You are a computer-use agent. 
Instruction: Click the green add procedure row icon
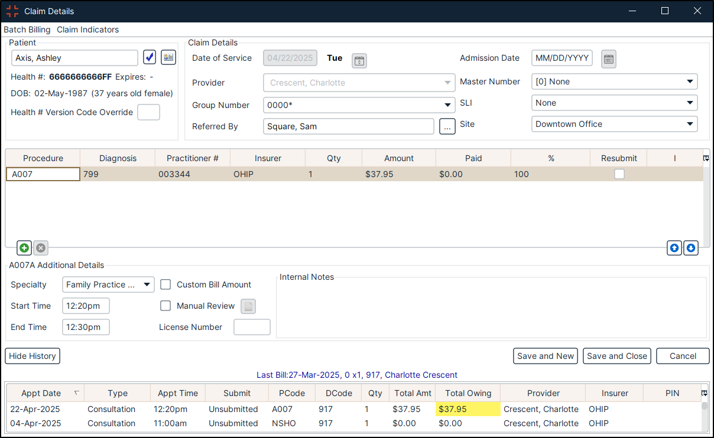[x=24, y=248]
